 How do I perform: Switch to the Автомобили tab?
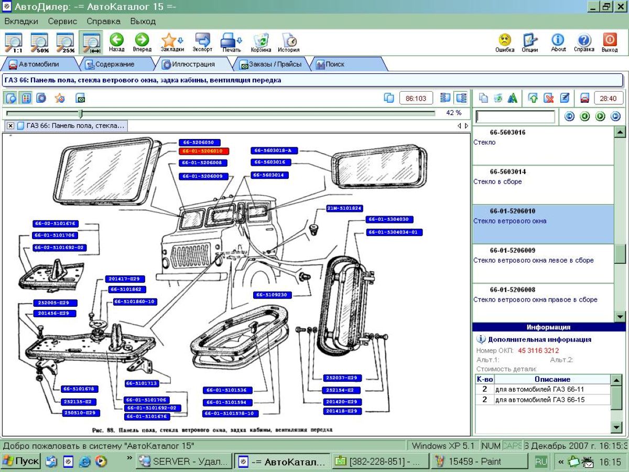39,64
